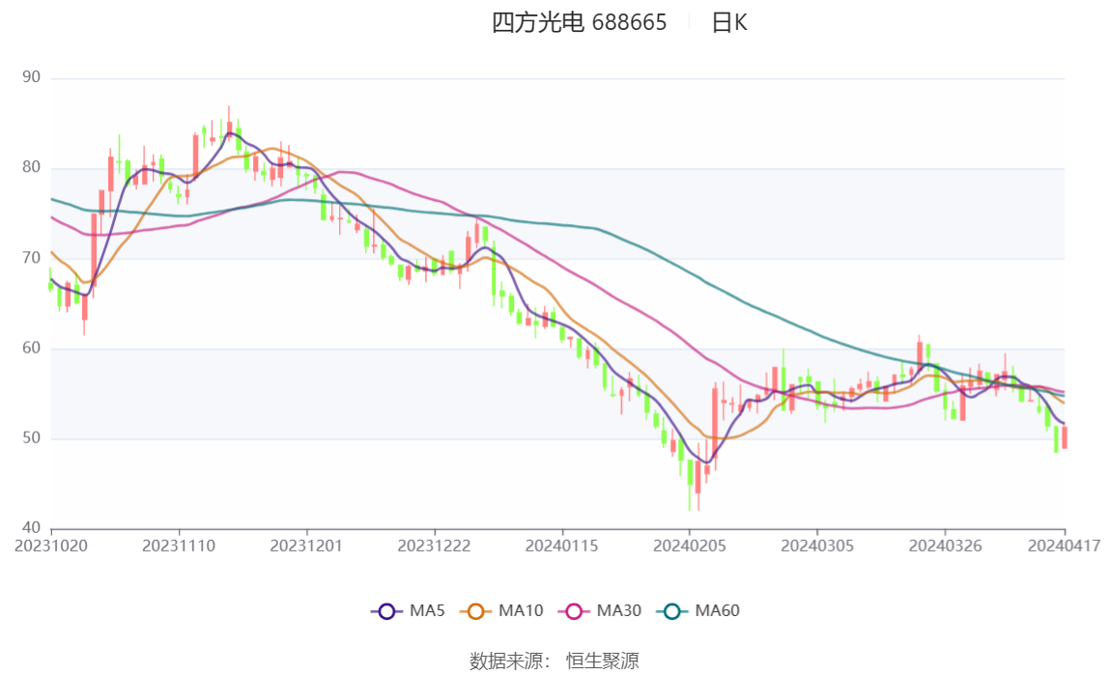Click the tall red candlestick near 20240205
Screen dimensions: 1109x675
pos(715,424)
